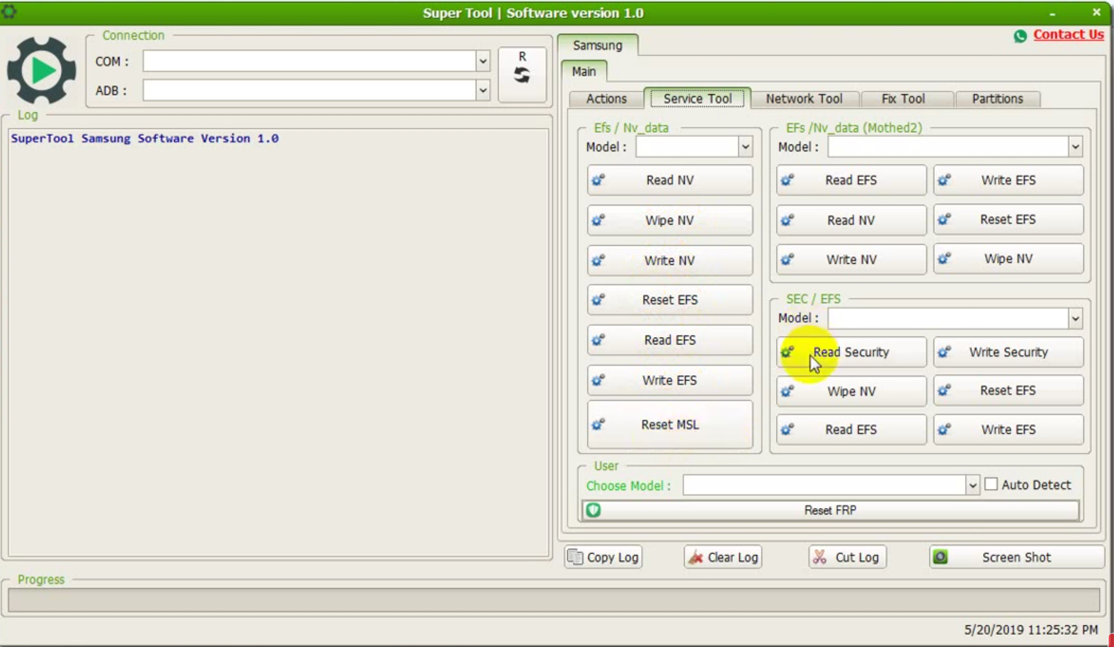The image size is (1114, 647).
Task: Expand the COM port dropdown
Action: tap(482, 62)
